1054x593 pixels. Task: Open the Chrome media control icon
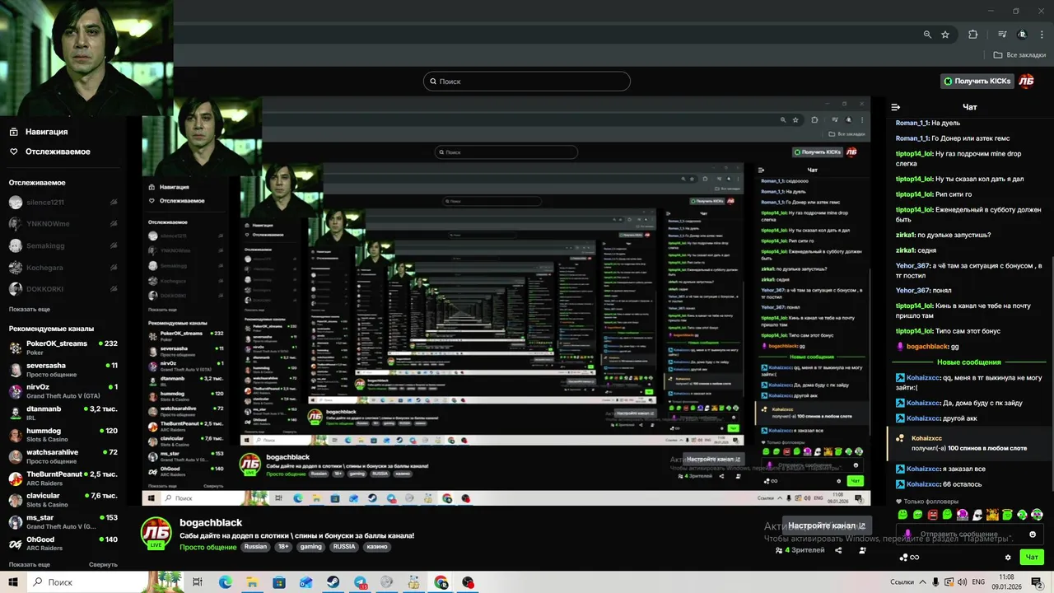tap(1002, 35)
